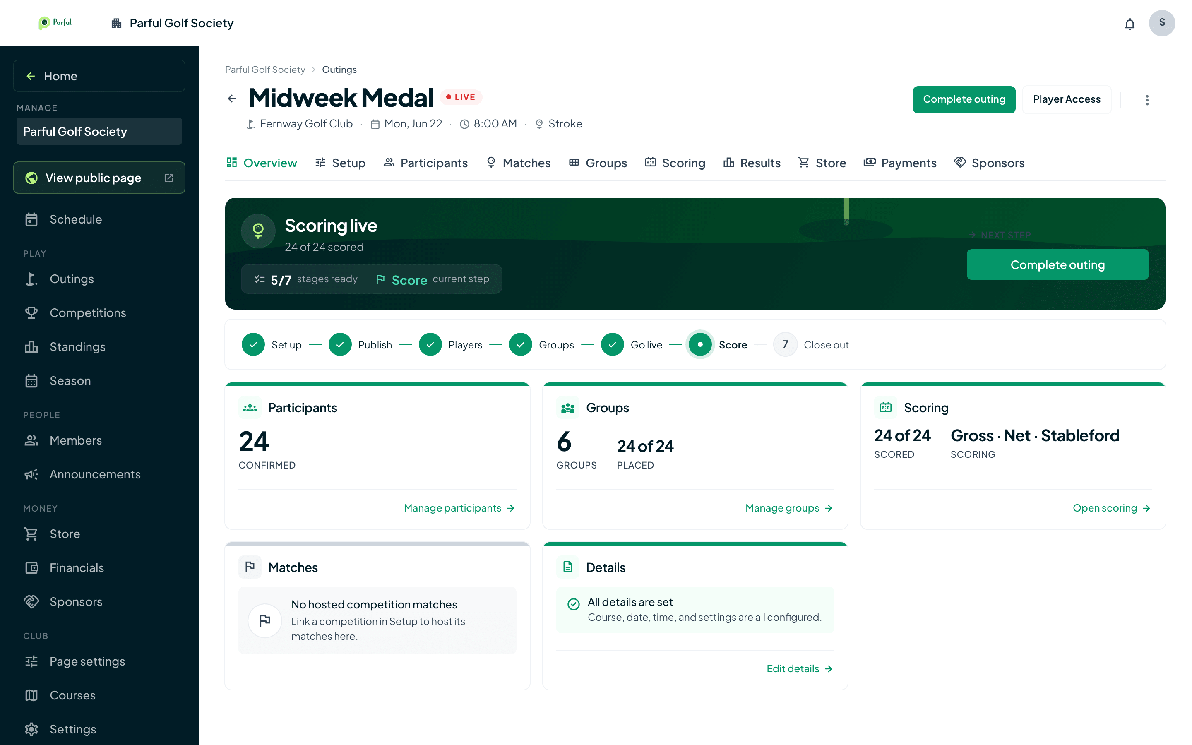1192x745 pixels.
Task: Open the Sponsors tab
Action: tap(990, 163)
